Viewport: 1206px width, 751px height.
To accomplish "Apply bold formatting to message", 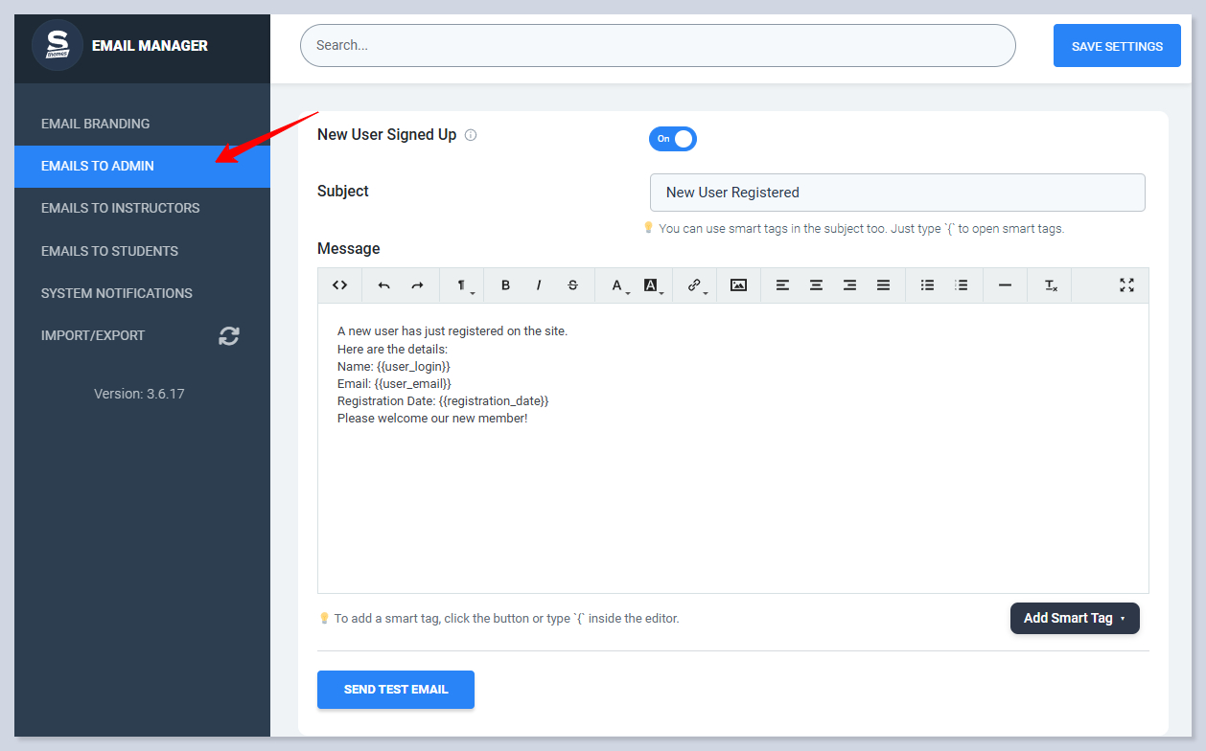I will coord(505,285).
